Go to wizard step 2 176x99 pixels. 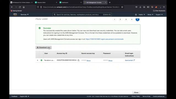coord(120,20)
